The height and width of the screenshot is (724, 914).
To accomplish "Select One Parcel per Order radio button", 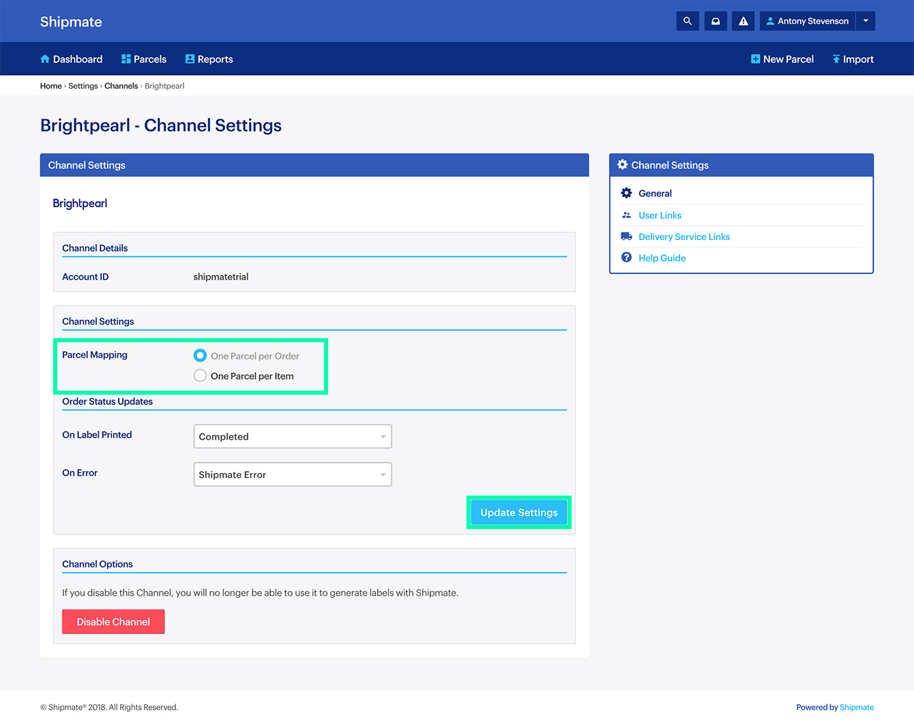I will click(200, 355).
